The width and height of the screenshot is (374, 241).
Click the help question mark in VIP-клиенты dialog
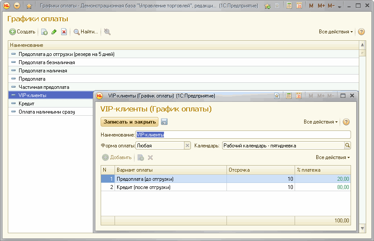346,122
